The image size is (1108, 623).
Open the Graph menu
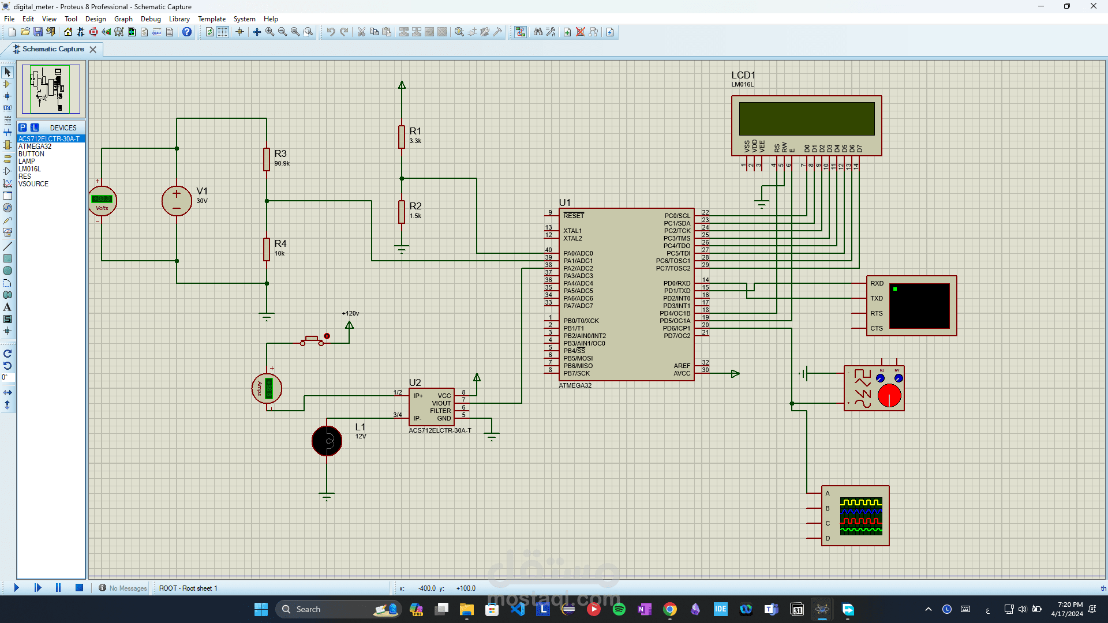coord(123,19)
